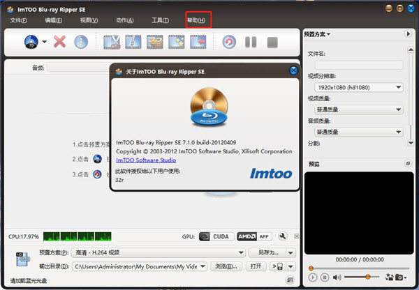
Task: Click the step 3 convert icon
Action: tap(97, 174)
